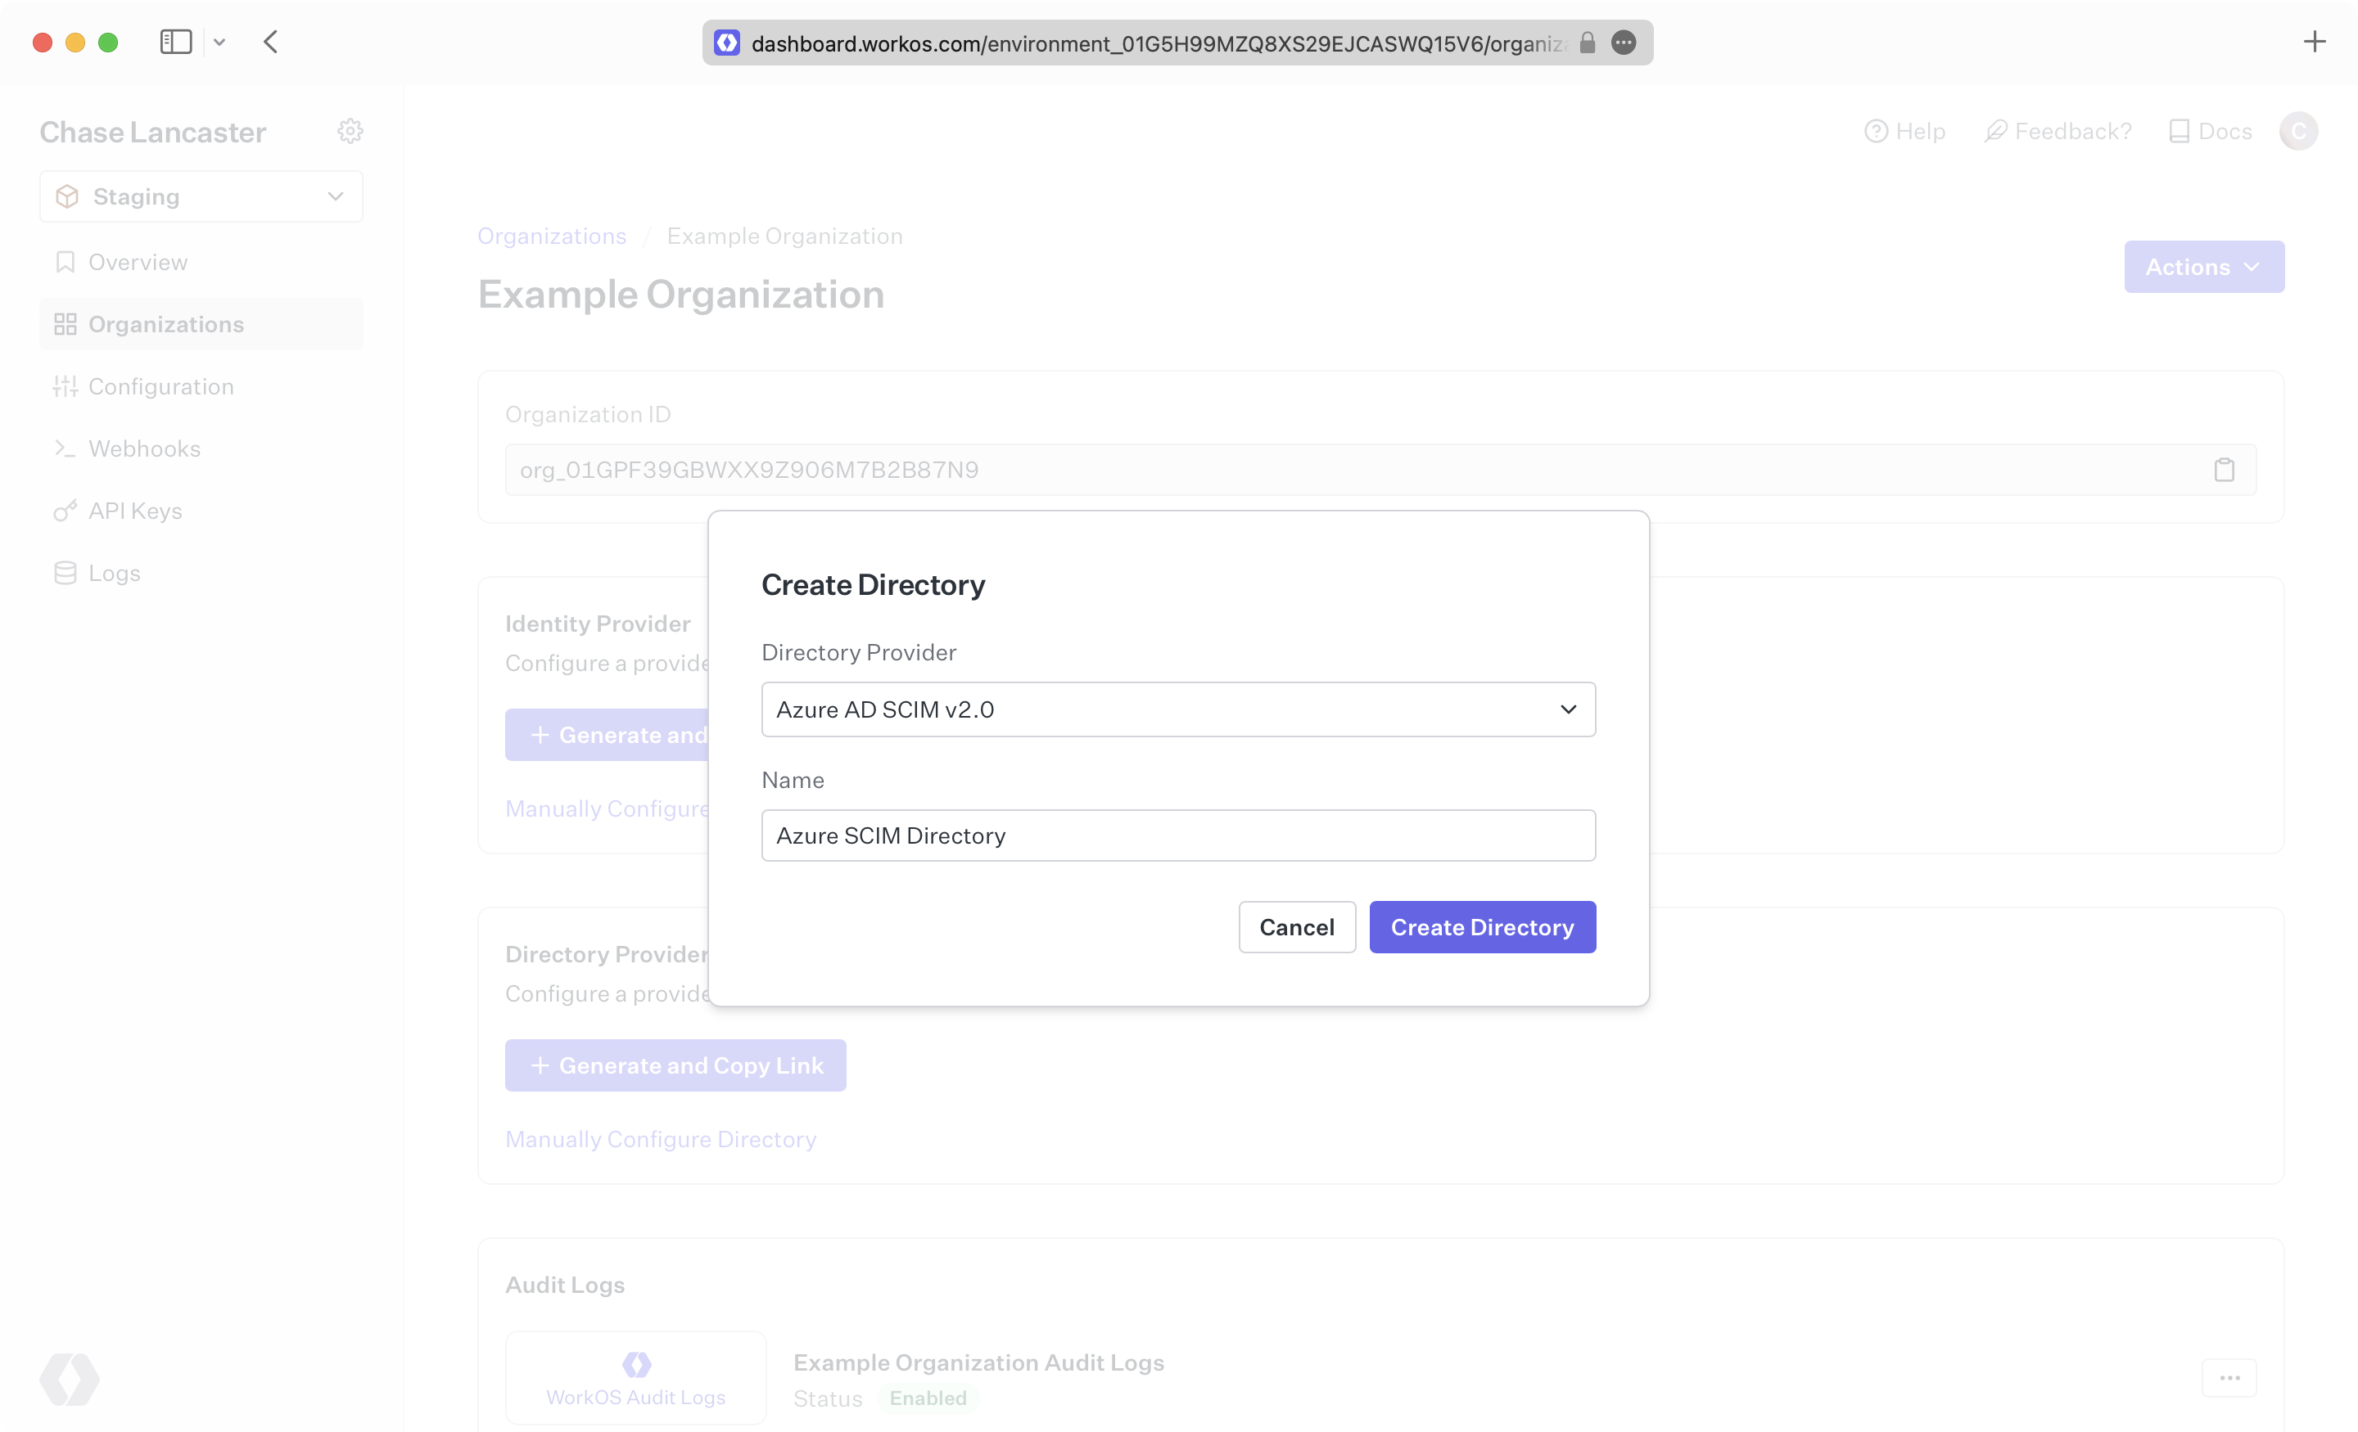Open the Configuration sidebar item
The image size is (2358, 1432).
[160, 386]
